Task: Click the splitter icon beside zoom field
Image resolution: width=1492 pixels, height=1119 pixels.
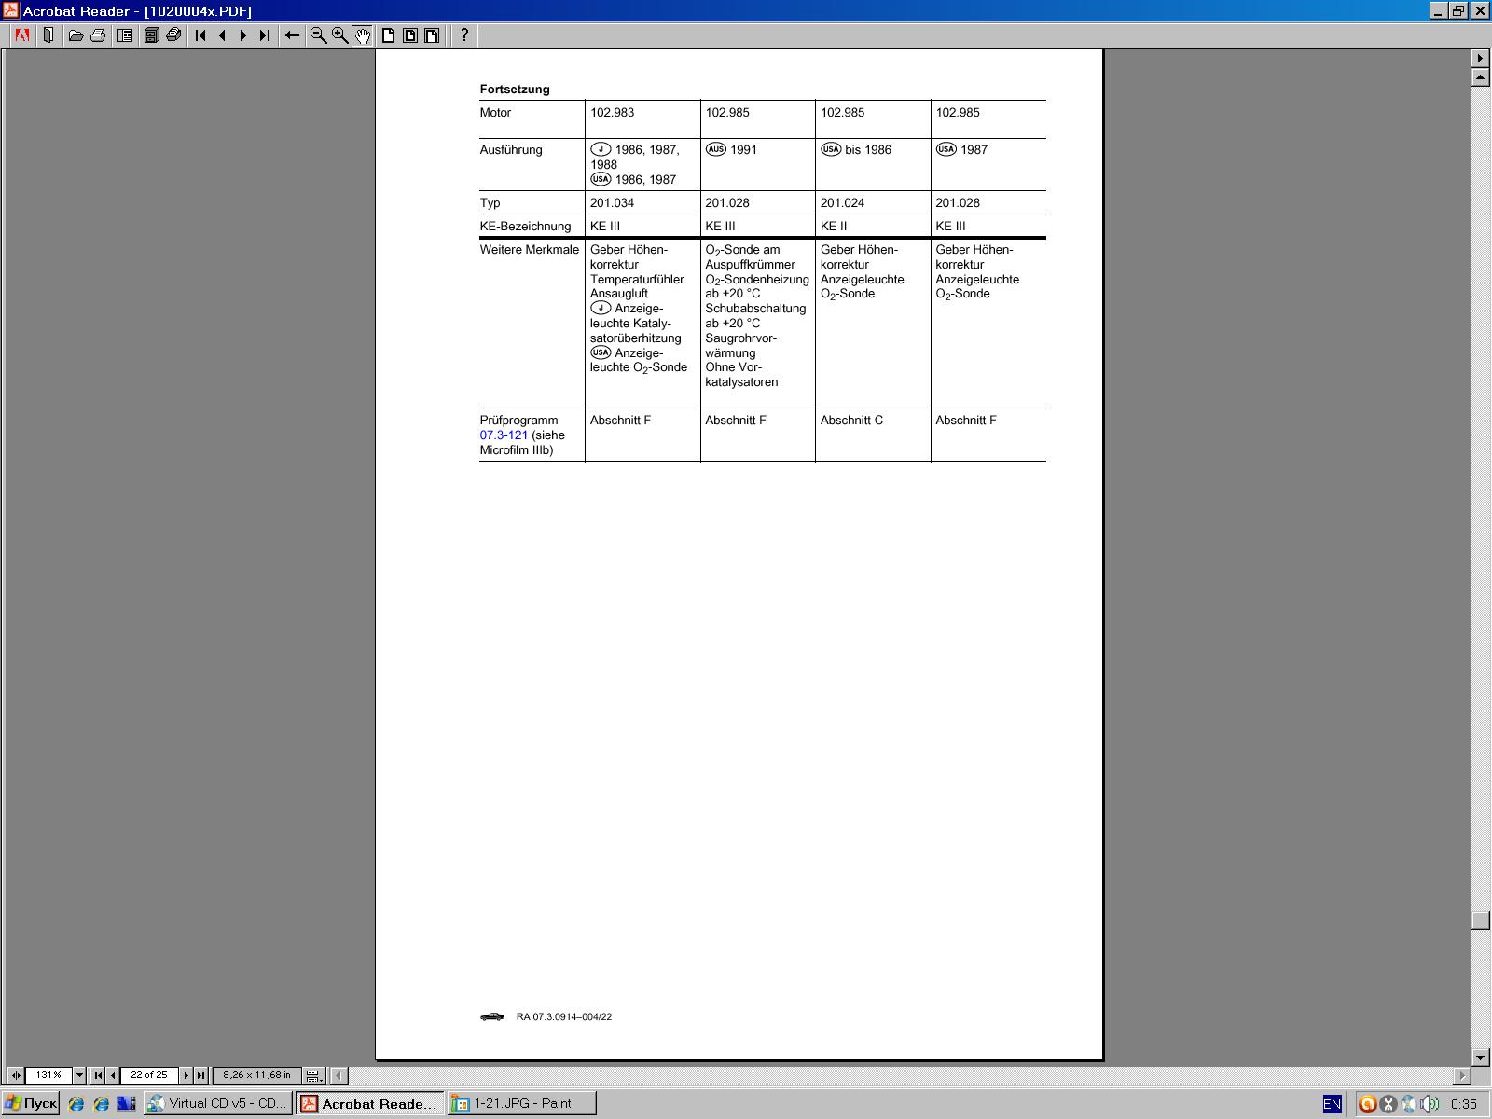Action: click(16, 1075)
